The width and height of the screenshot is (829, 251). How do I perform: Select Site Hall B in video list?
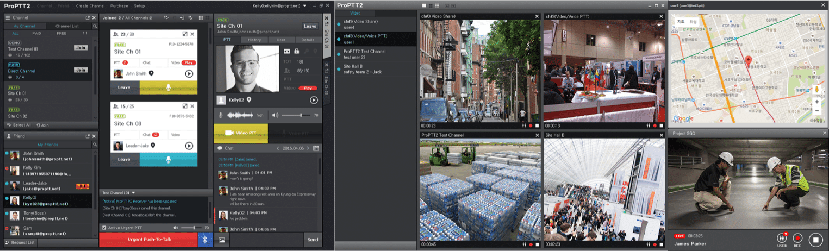[x=376, y=69]
